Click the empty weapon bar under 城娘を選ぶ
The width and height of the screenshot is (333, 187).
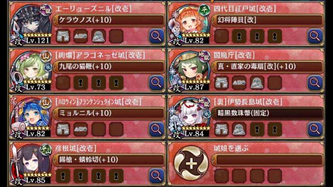click(267, 160)
